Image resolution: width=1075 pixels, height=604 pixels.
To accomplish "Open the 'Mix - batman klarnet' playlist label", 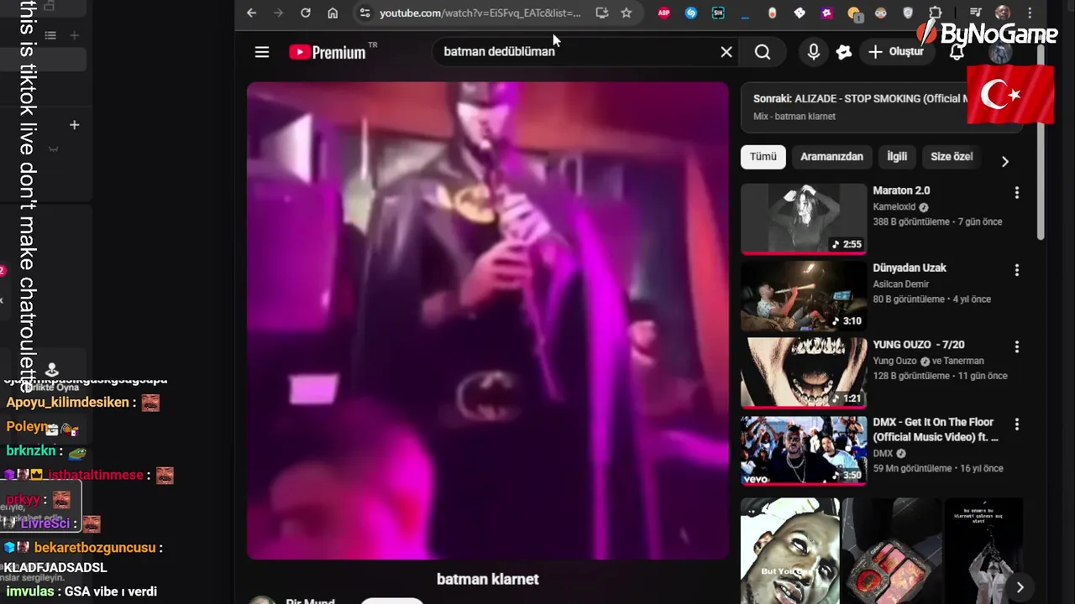I will 794,117.
